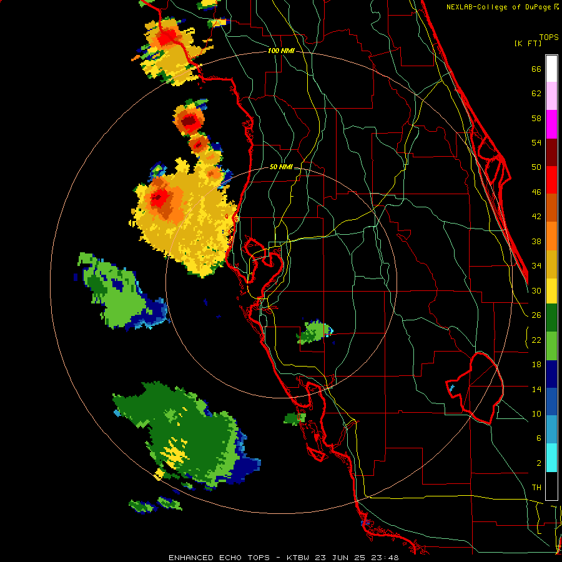
Task: Click the small green echo inside the 50 NMI ring
Action: tap(314, 332)
